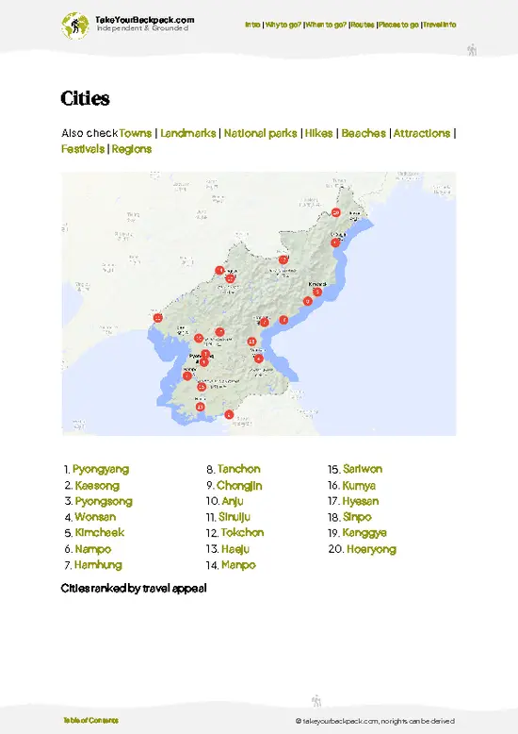Screen dimensions: 518x734
Task: Click the TakeYourBackpack globe logo
Action: 74,25
